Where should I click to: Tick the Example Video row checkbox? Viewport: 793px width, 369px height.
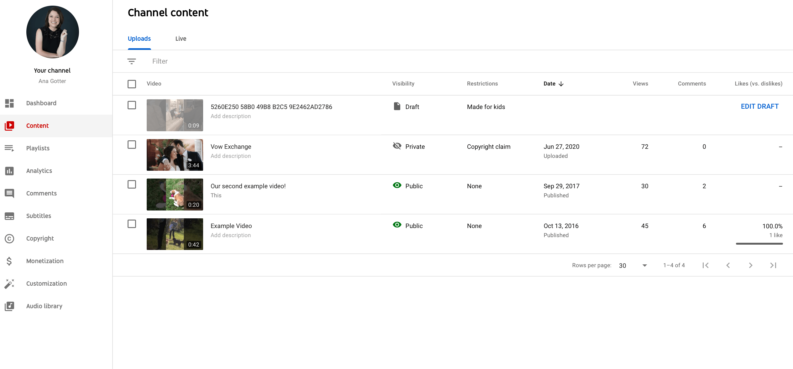pos(132,224)
